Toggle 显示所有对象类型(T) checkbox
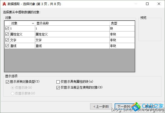The width and height of the screenshot is (165, 113). [x=7, y=82]
